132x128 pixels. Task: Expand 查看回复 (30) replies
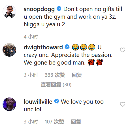click(56, 85)
